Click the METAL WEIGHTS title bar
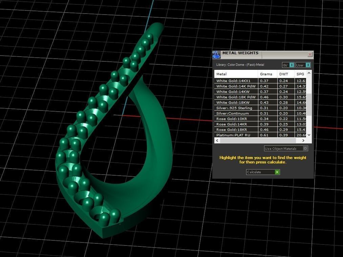The width and height of the screenshot is (343, 257). (x=263, y=55)
